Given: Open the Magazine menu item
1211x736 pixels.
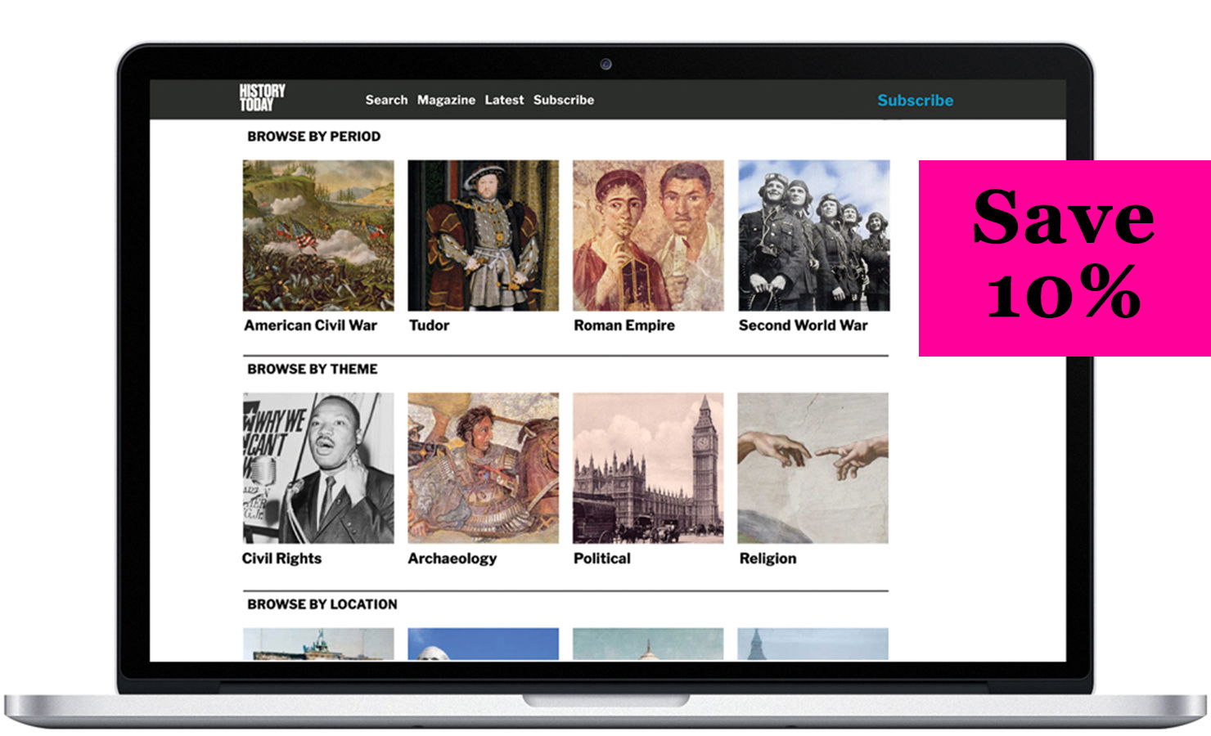Looking at the screenshot, I should coord(446,100).
